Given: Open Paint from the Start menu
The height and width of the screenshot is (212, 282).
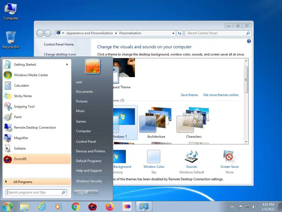Looking at the screenshot, I should click(37, 117).
